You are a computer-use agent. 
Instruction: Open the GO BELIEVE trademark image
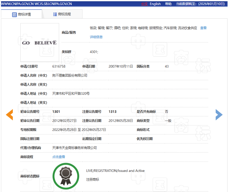40,42
